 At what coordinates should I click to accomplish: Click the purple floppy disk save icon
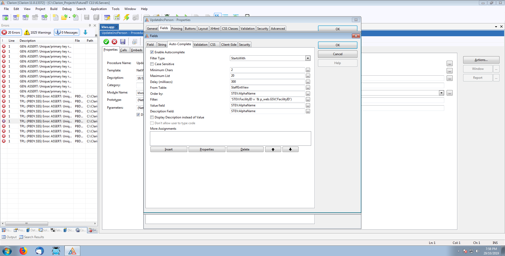[x=123, y=42]
